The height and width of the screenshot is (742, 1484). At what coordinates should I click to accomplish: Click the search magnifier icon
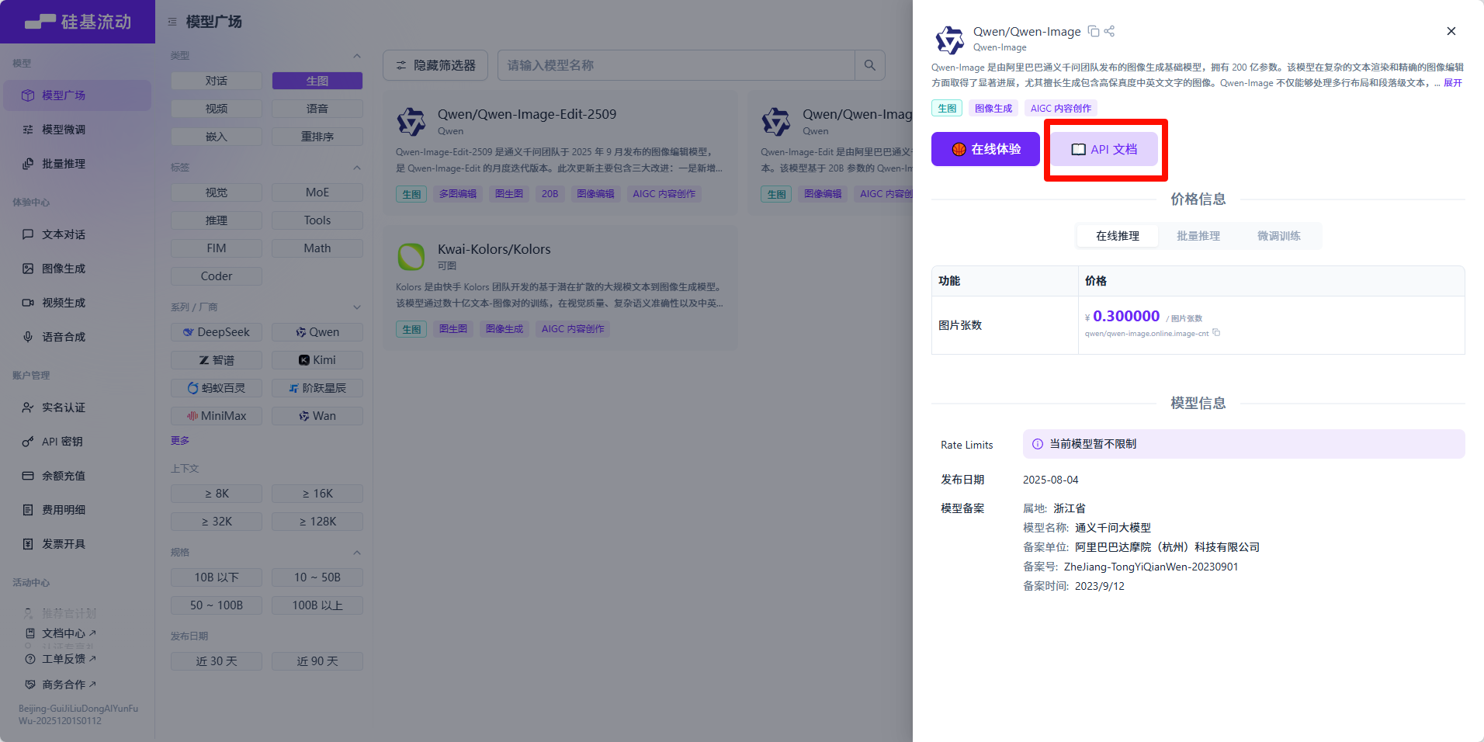point(869,65)
